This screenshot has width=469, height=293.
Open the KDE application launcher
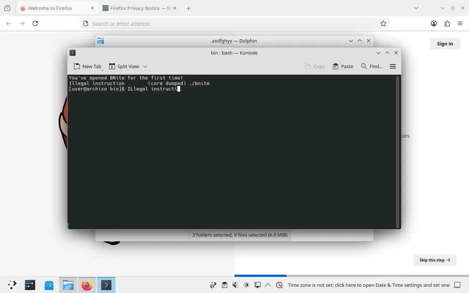(x=12, y=285)
